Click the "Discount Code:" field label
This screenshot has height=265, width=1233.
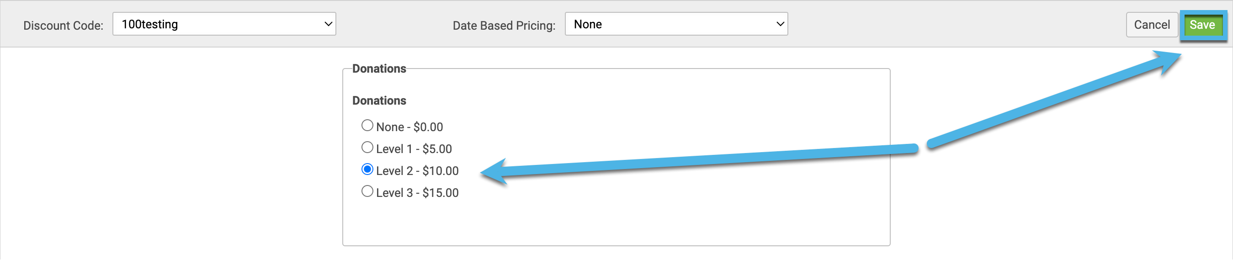[x=63, y=26]
